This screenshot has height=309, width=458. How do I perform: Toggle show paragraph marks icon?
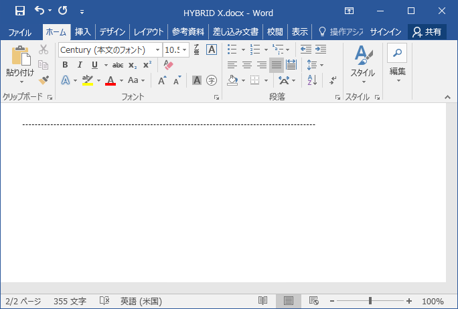click(x=333, y=80)
